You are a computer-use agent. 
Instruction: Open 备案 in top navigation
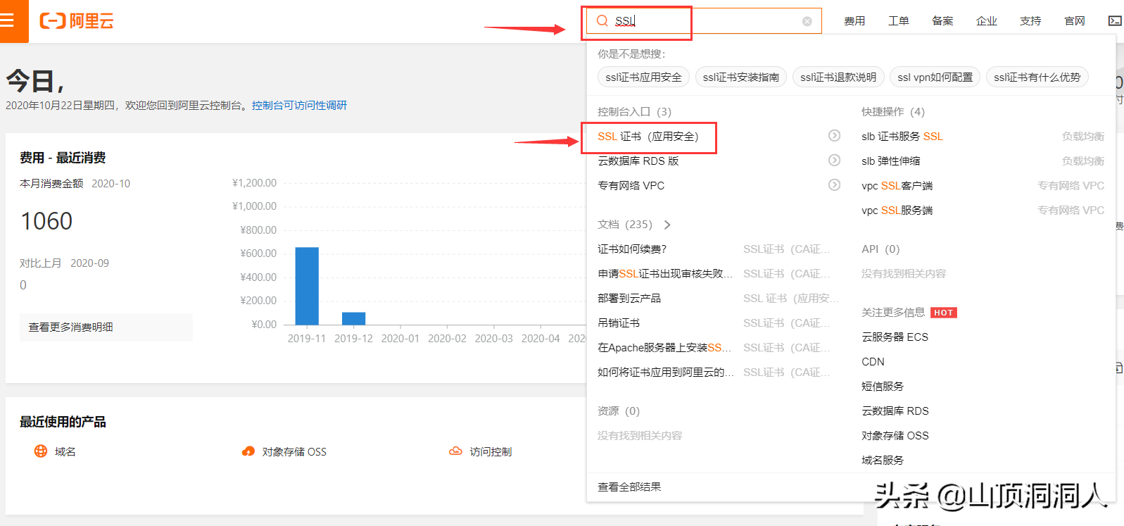942,21
